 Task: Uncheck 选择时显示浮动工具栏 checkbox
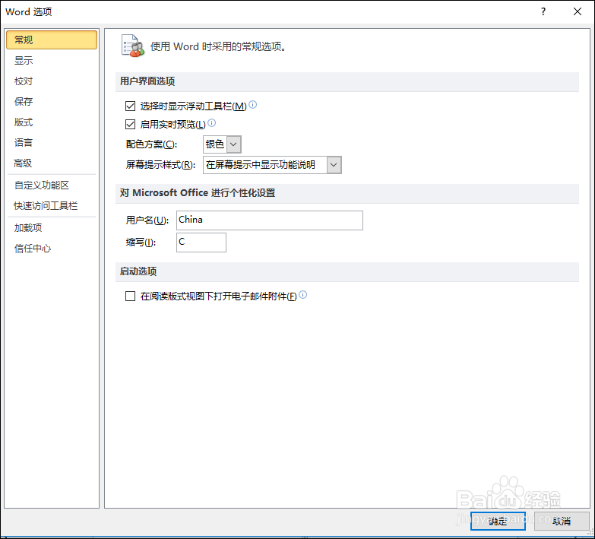130,106
